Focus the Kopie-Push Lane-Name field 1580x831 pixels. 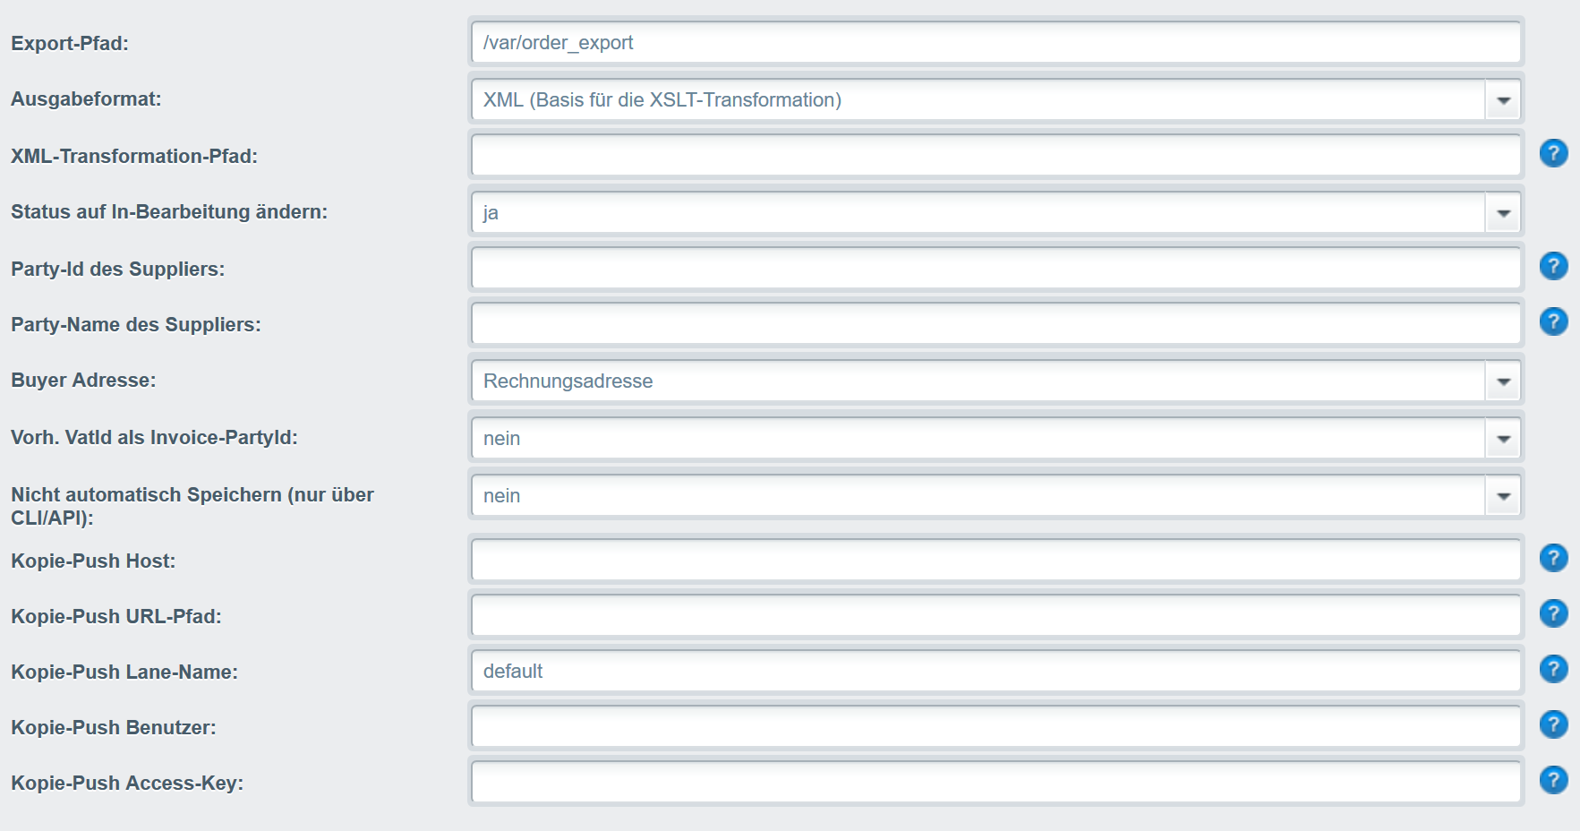tap(995, 672)
